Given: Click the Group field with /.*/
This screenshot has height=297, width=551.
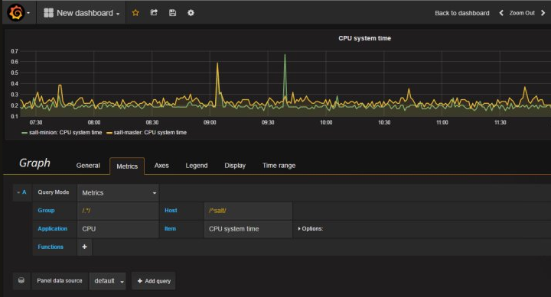Looking at the screenshot, I should tap(118, 211).
